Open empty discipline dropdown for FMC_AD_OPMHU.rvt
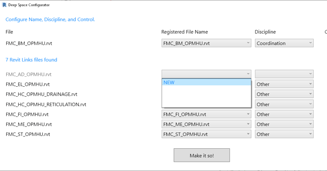The width and height of the screenshot is (327, 171). [x=284, y=74]
